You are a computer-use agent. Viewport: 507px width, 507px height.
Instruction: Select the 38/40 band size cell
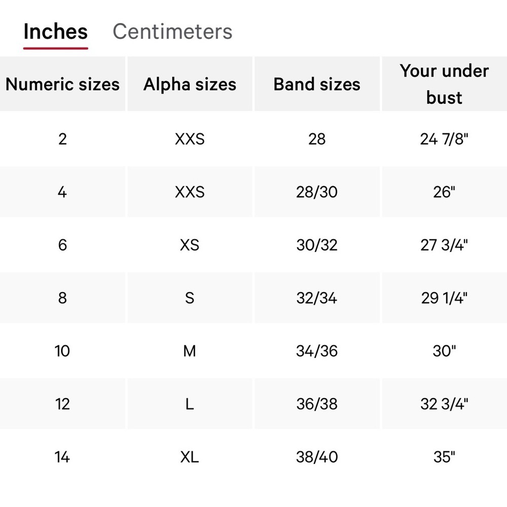317,457
